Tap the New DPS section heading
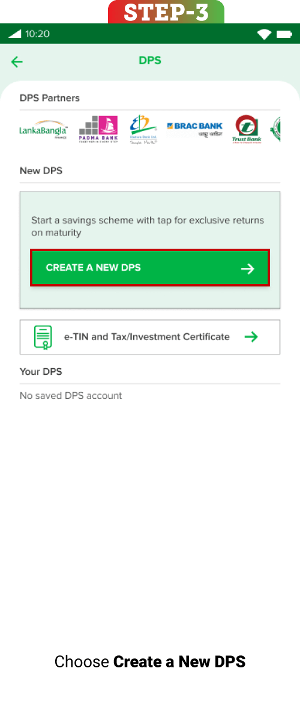The height and width of the screenshot is (710, 300). point(41,171)
